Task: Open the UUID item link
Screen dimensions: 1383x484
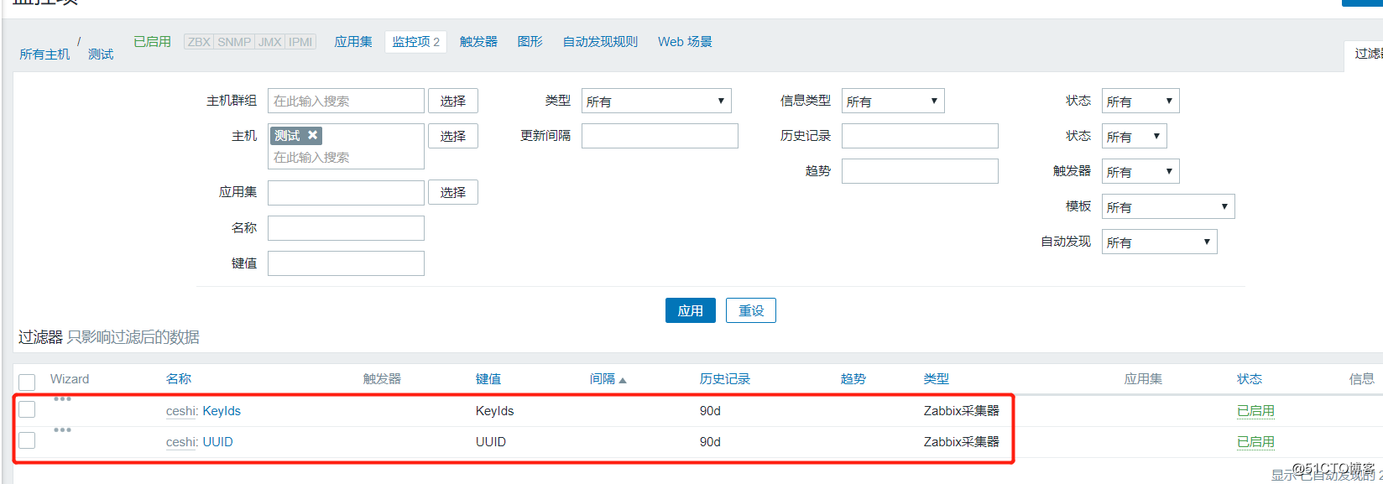Action: (x=217, y=442)
